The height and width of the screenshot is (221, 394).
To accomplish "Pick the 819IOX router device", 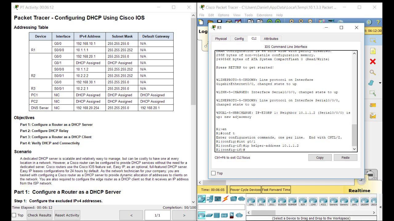I will [x=282, y=201].
